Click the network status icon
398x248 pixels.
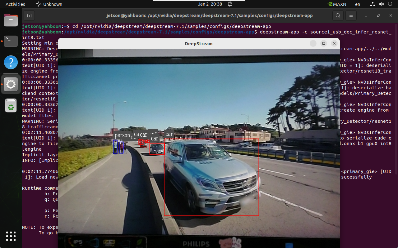[373, 4]
